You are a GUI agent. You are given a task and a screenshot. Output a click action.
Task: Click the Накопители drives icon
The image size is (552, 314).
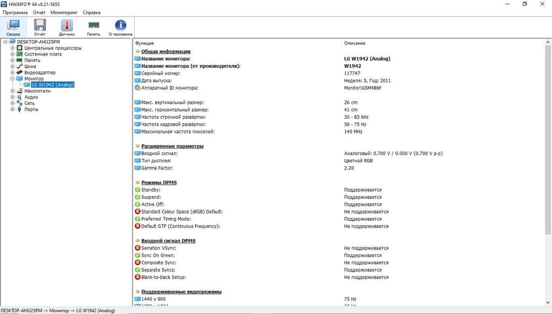pyautogui.click(x=19, y=91)
